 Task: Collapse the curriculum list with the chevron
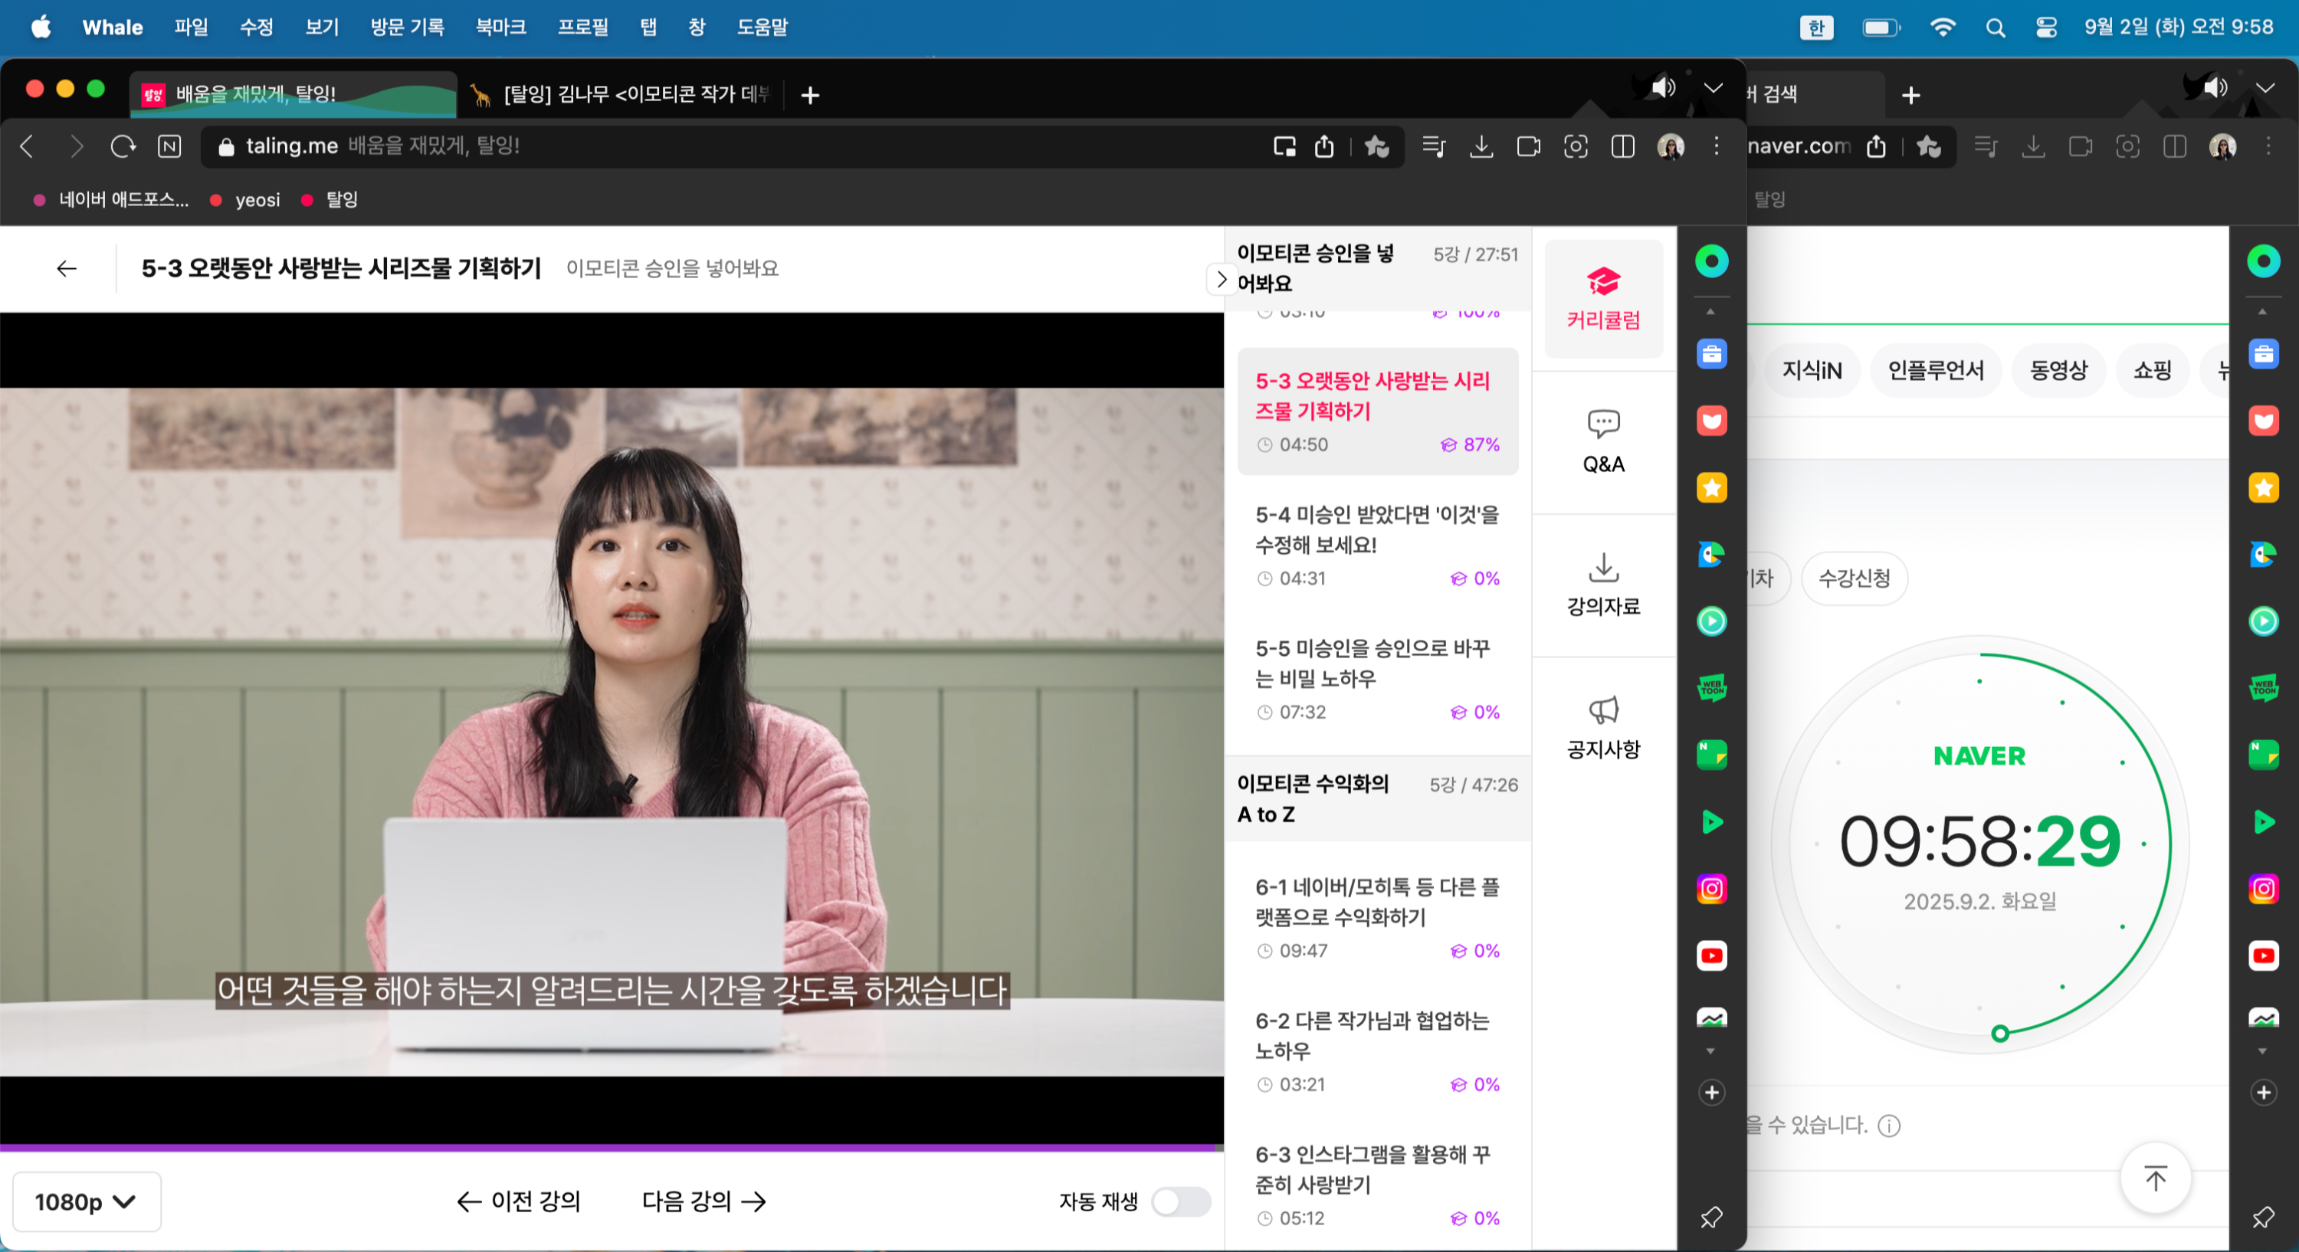(1221, 280)
